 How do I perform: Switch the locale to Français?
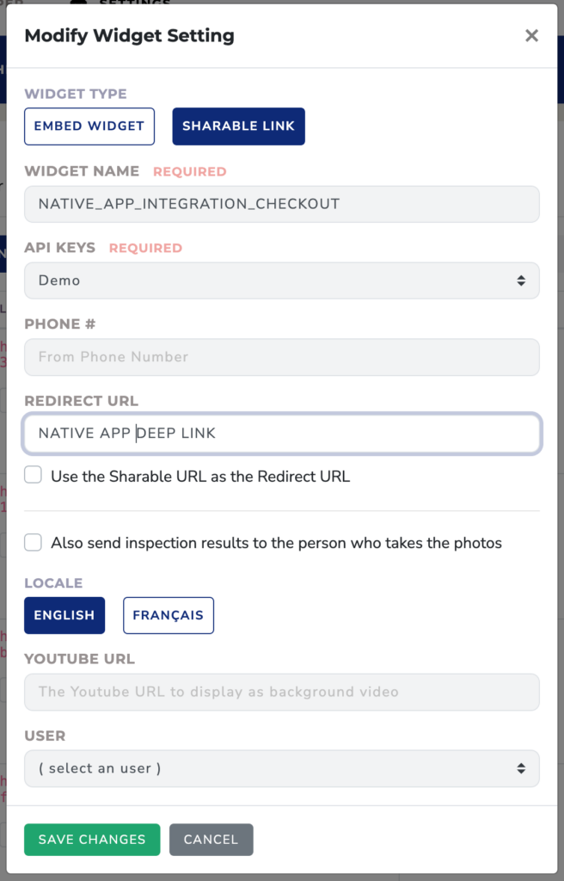(169, 615)
